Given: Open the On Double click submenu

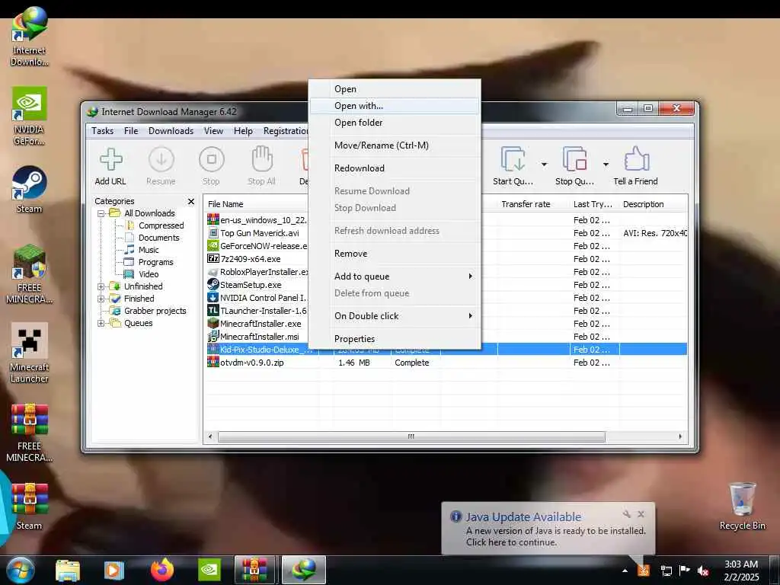Looking at the screenshot, I should pyautogui.click(x=395, y=316).
